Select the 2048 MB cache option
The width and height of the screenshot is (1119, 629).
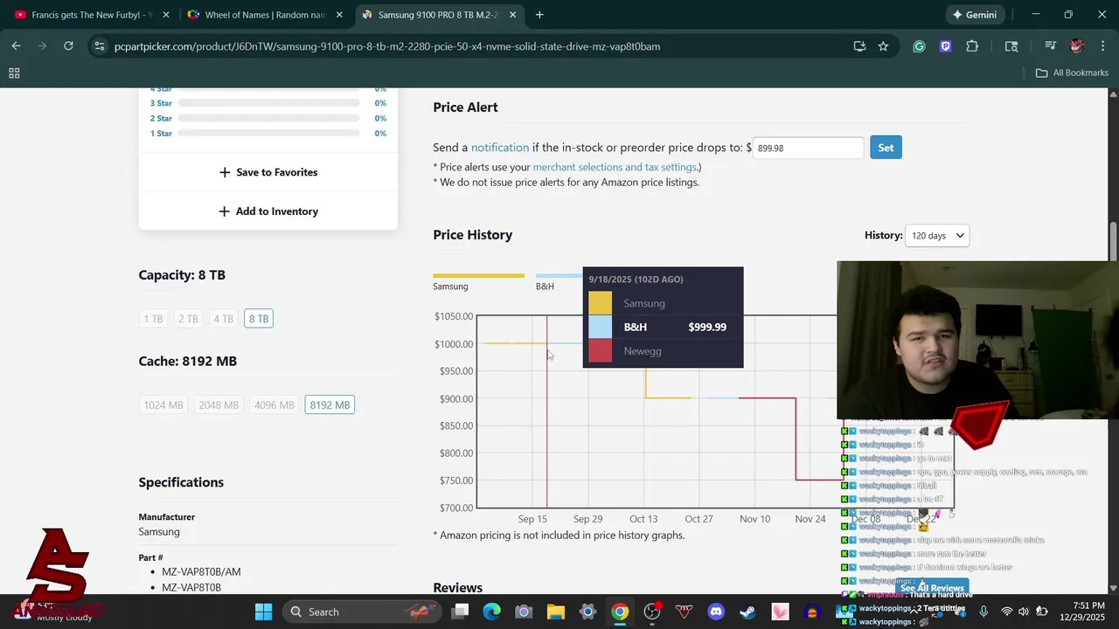click(x=219, y=405)
